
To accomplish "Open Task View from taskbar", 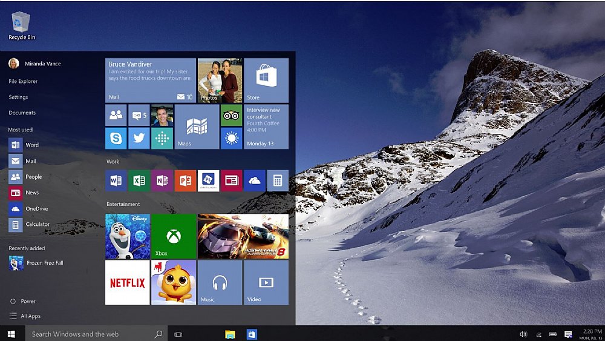I will coord(178,334).
